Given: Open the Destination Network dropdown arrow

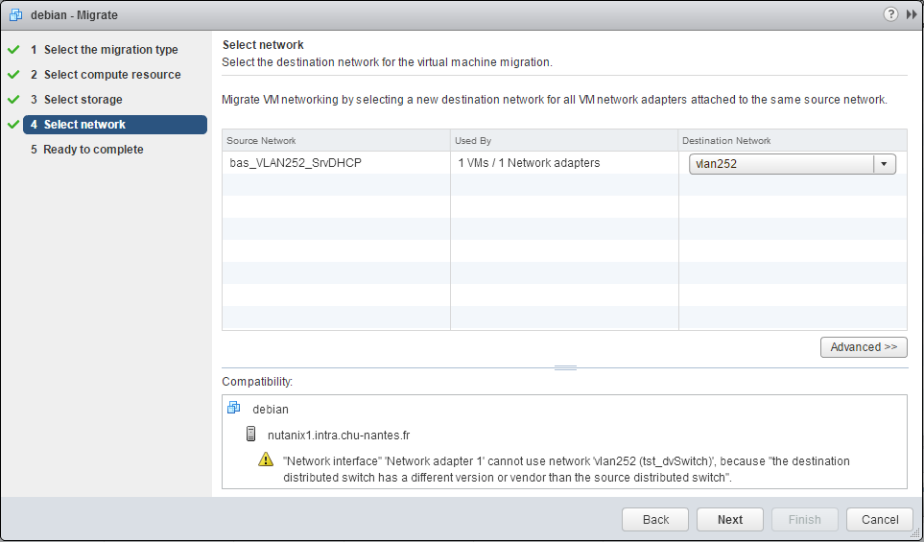Looking at the screenshot, I should (x=884, y=164).
